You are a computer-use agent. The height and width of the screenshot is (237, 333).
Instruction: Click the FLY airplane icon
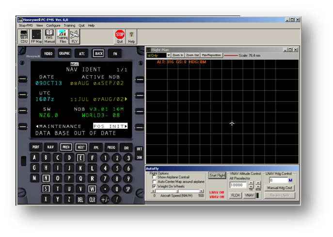tap(75, 36)
